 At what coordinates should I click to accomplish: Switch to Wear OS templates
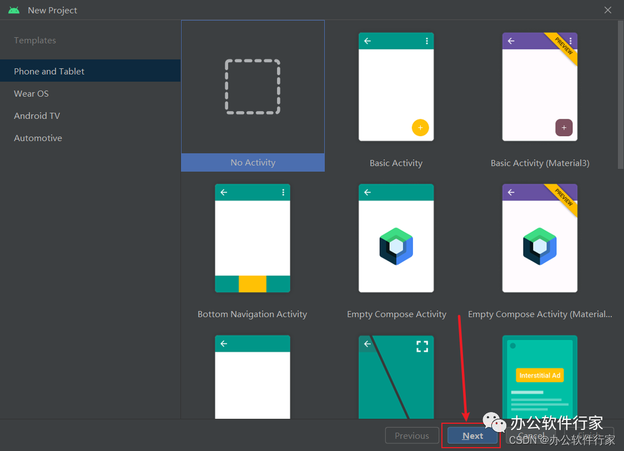click(32, 93)
